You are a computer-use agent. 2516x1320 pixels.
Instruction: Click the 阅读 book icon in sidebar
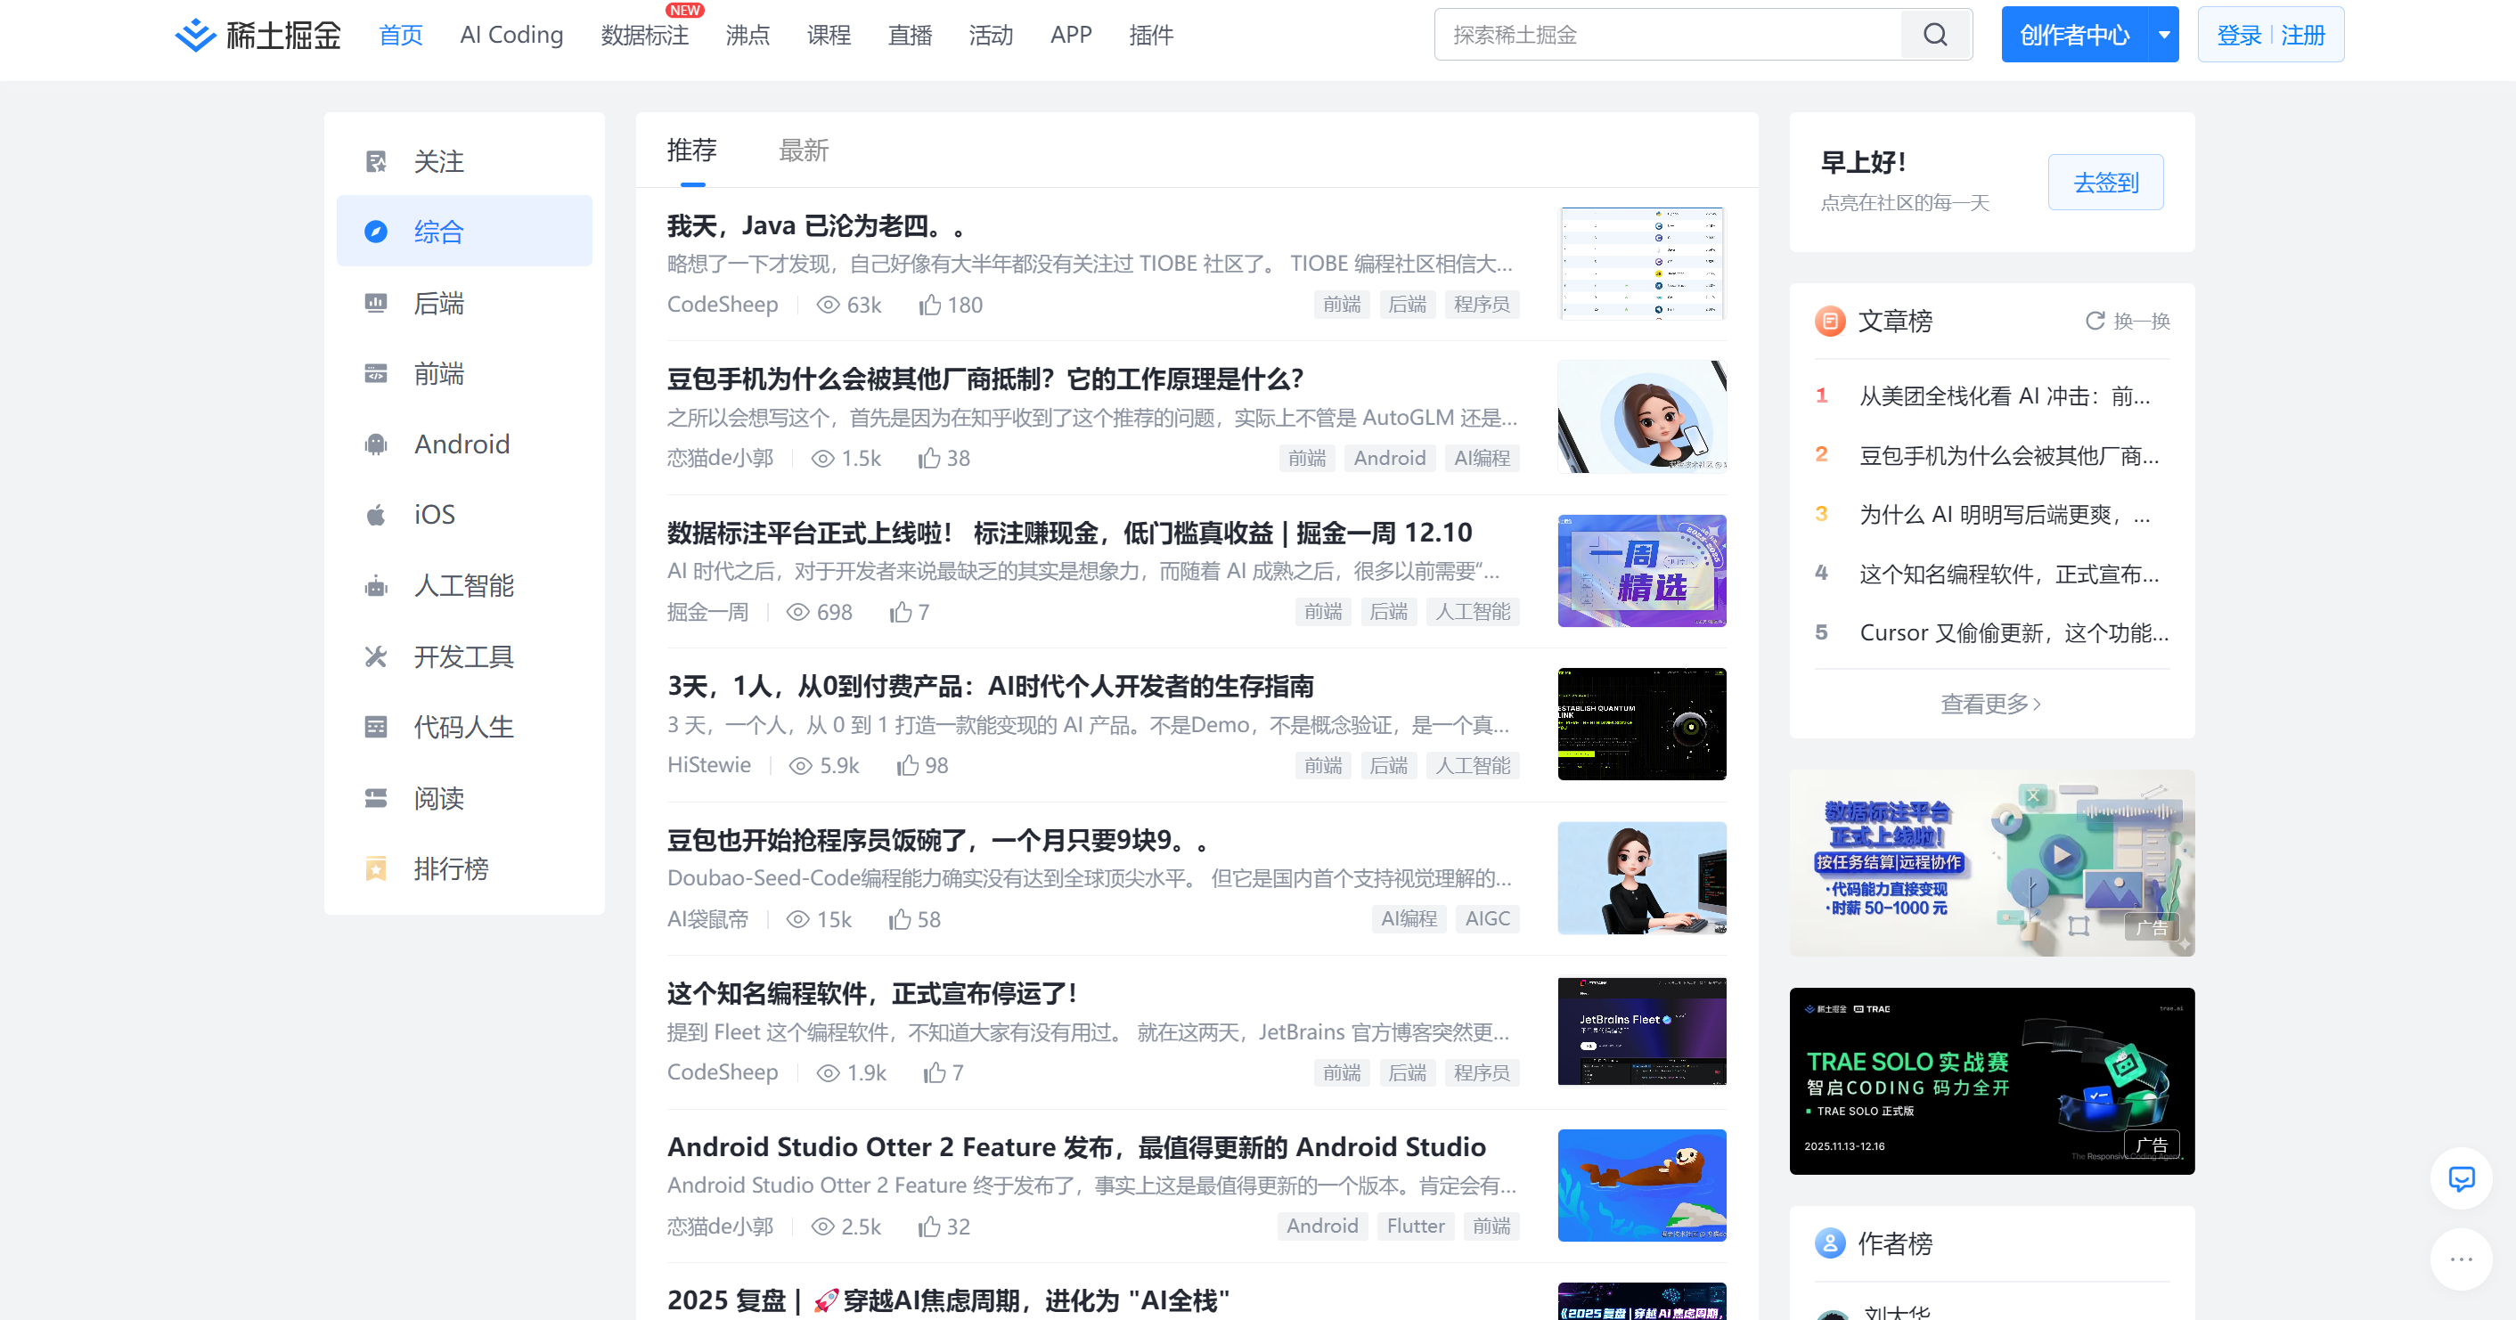tap(376, 798)
